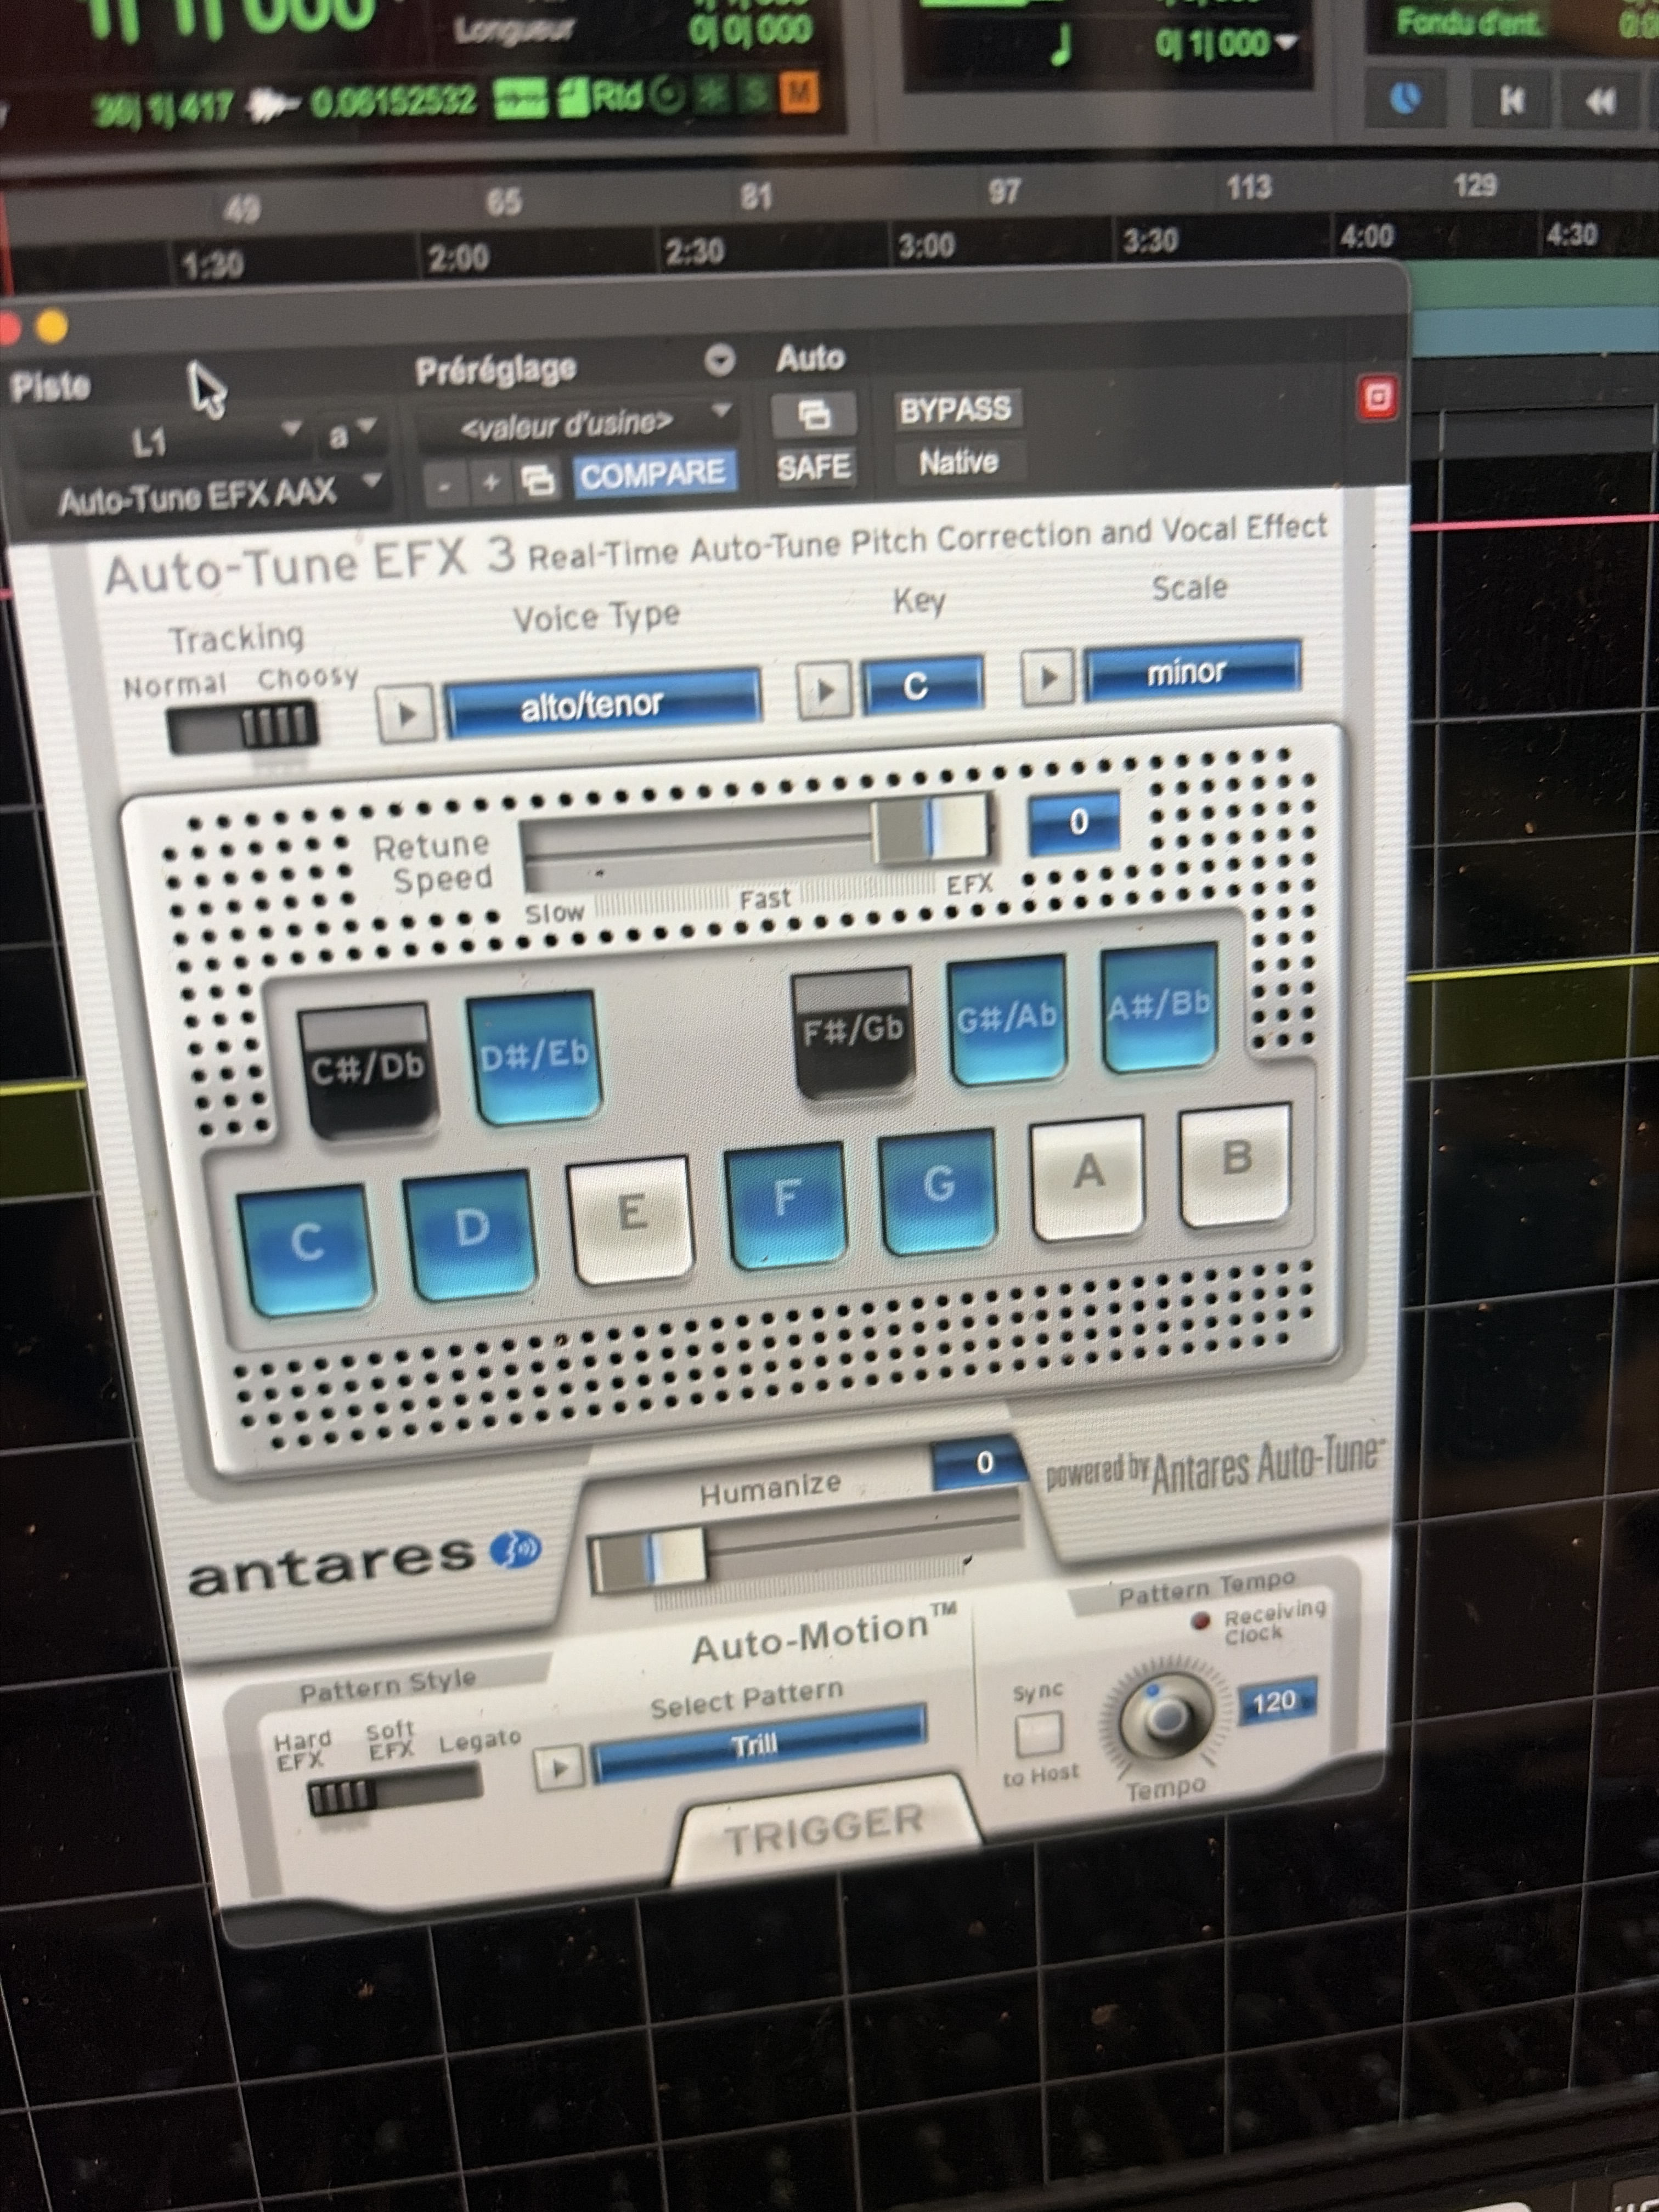Image resolution: width=1659 pixels, height=2212 pixels.
Task: Click the Retune Speed slider handle
Action: [931, 828]
